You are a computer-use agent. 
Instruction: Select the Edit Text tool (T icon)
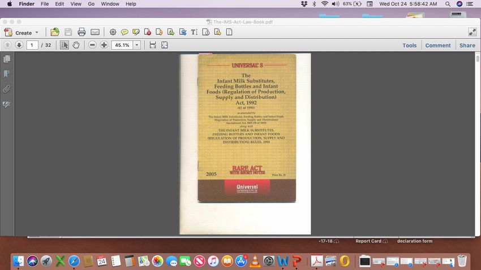tap(194, 32)
